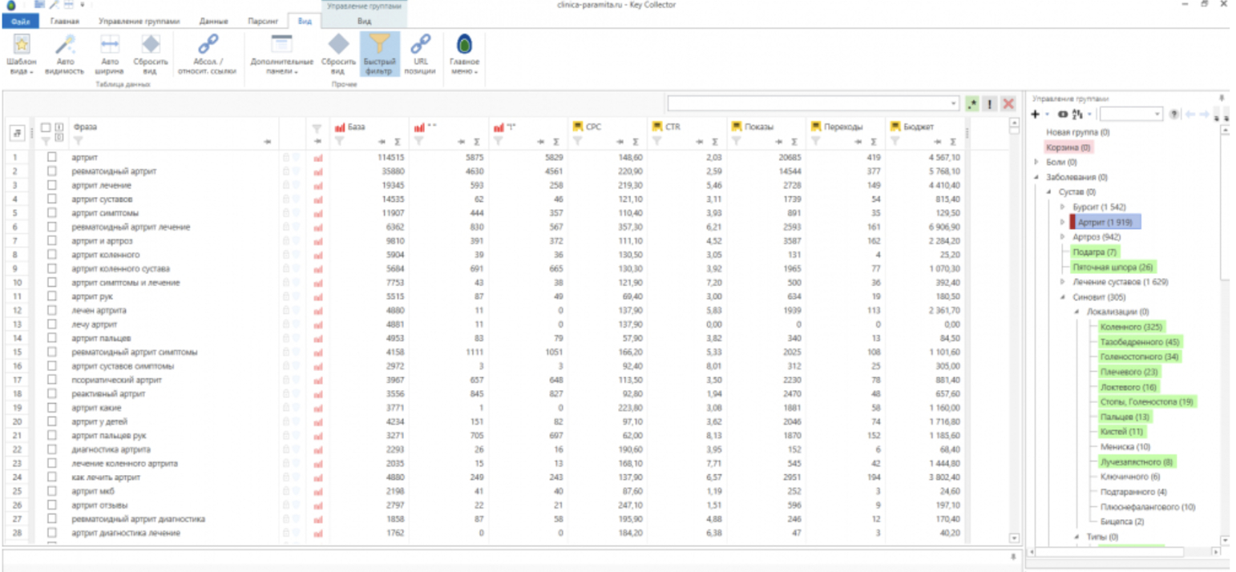Open the Шаблон вида dropdown
The width and height of the screenshot is (1236, 572).
[x=21, y=54]
